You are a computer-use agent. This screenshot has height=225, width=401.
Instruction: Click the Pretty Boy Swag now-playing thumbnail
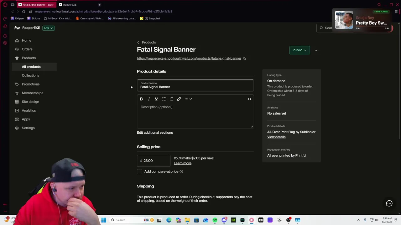pos(344,20)
